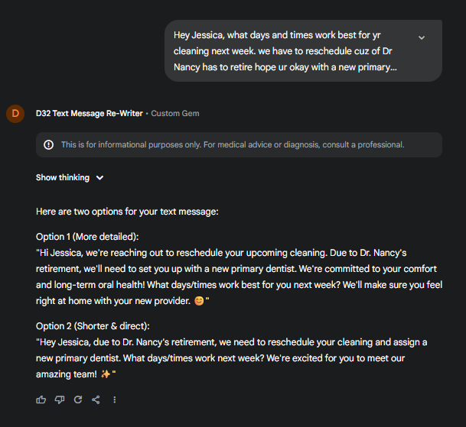
Task: Expand the Show thinking chevron
Action: 100,178
